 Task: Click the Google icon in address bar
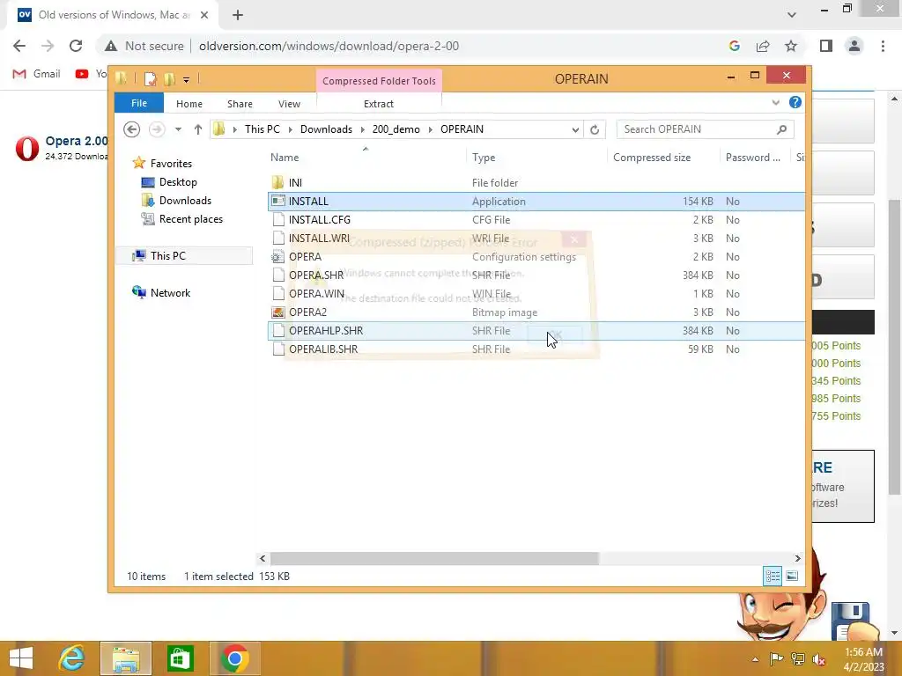tap(734, 46)
